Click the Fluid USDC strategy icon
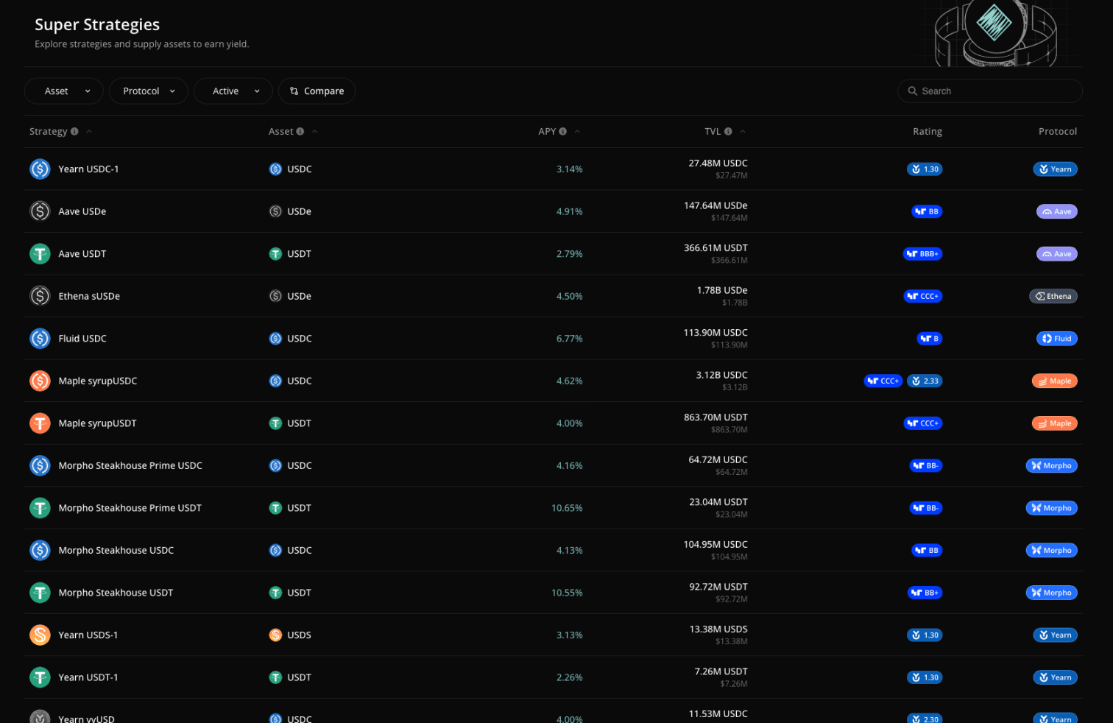This screenshot has height=723, width=1113. 40,339
